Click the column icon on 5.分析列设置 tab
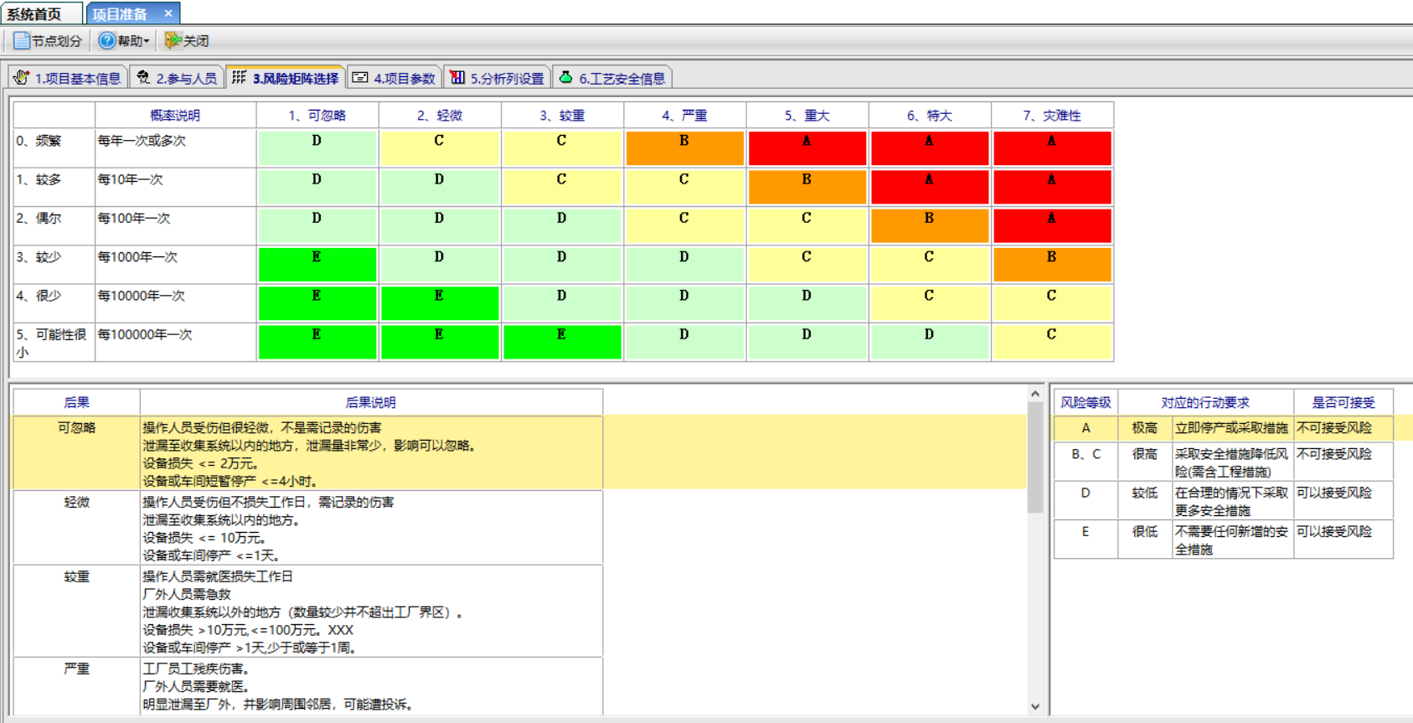The width and height of the screenshot is (1413, 723). [x=457, y=78]
